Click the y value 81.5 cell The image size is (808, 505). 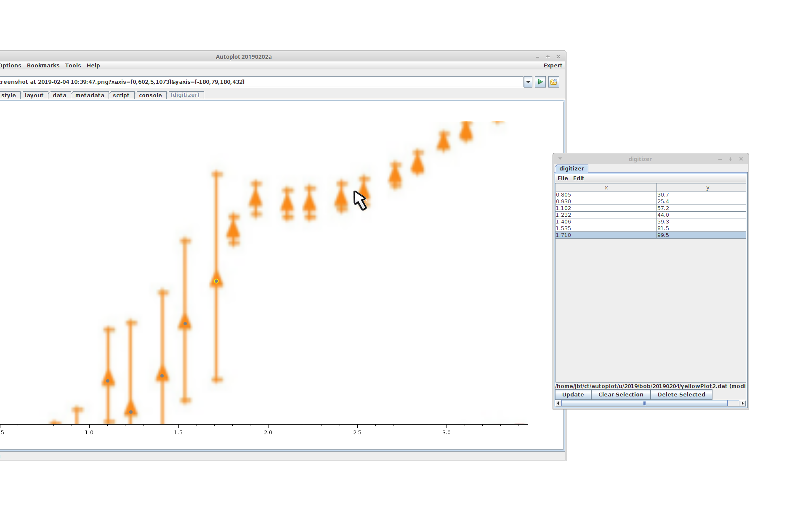click(x=702, y=229)
